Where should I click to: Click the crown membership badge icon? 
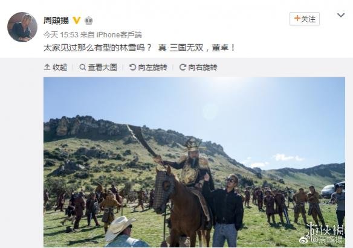click(x=89, y=21)
